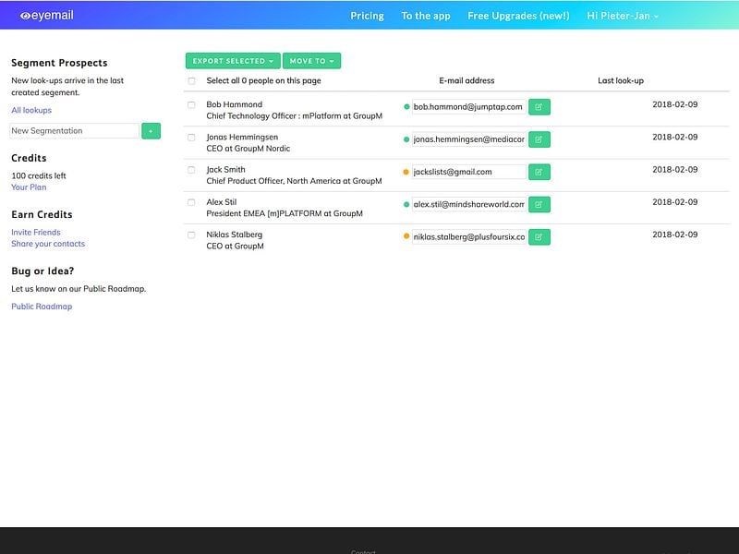Go to To the app
Screen dimensions: 739x554
pos(426,16)
